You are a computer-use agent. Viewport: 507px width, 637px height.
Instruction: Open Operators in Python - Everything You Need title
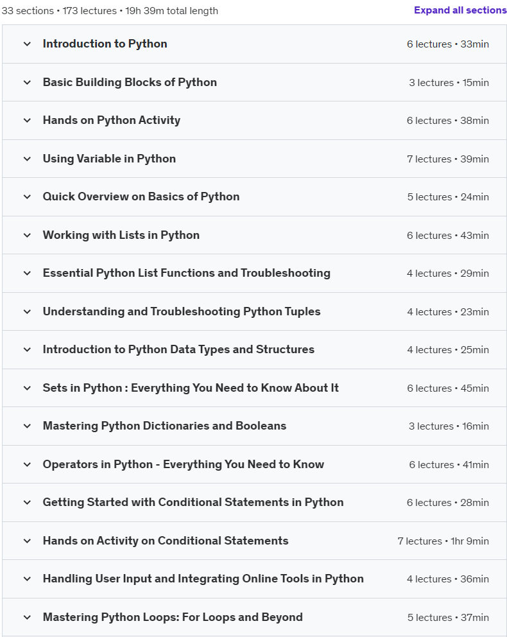coord(183,464)
